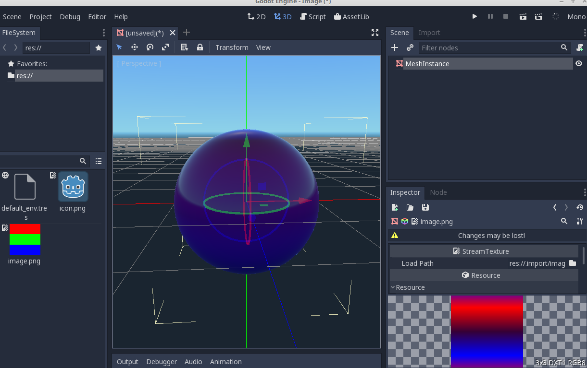This screenshot has height=368, width=587.
Task: Switch to the 3D workspace
Action: 283,16
